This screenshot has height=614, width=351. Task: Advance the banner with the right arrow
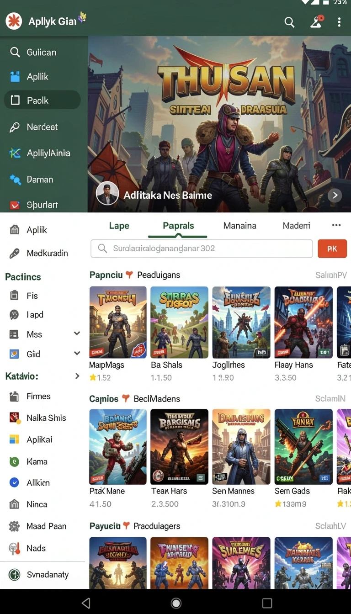tap(335, 196)
